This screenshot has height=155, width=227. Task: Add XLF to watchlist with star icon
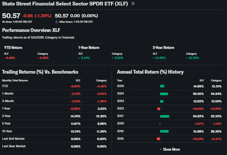[133, 4]
